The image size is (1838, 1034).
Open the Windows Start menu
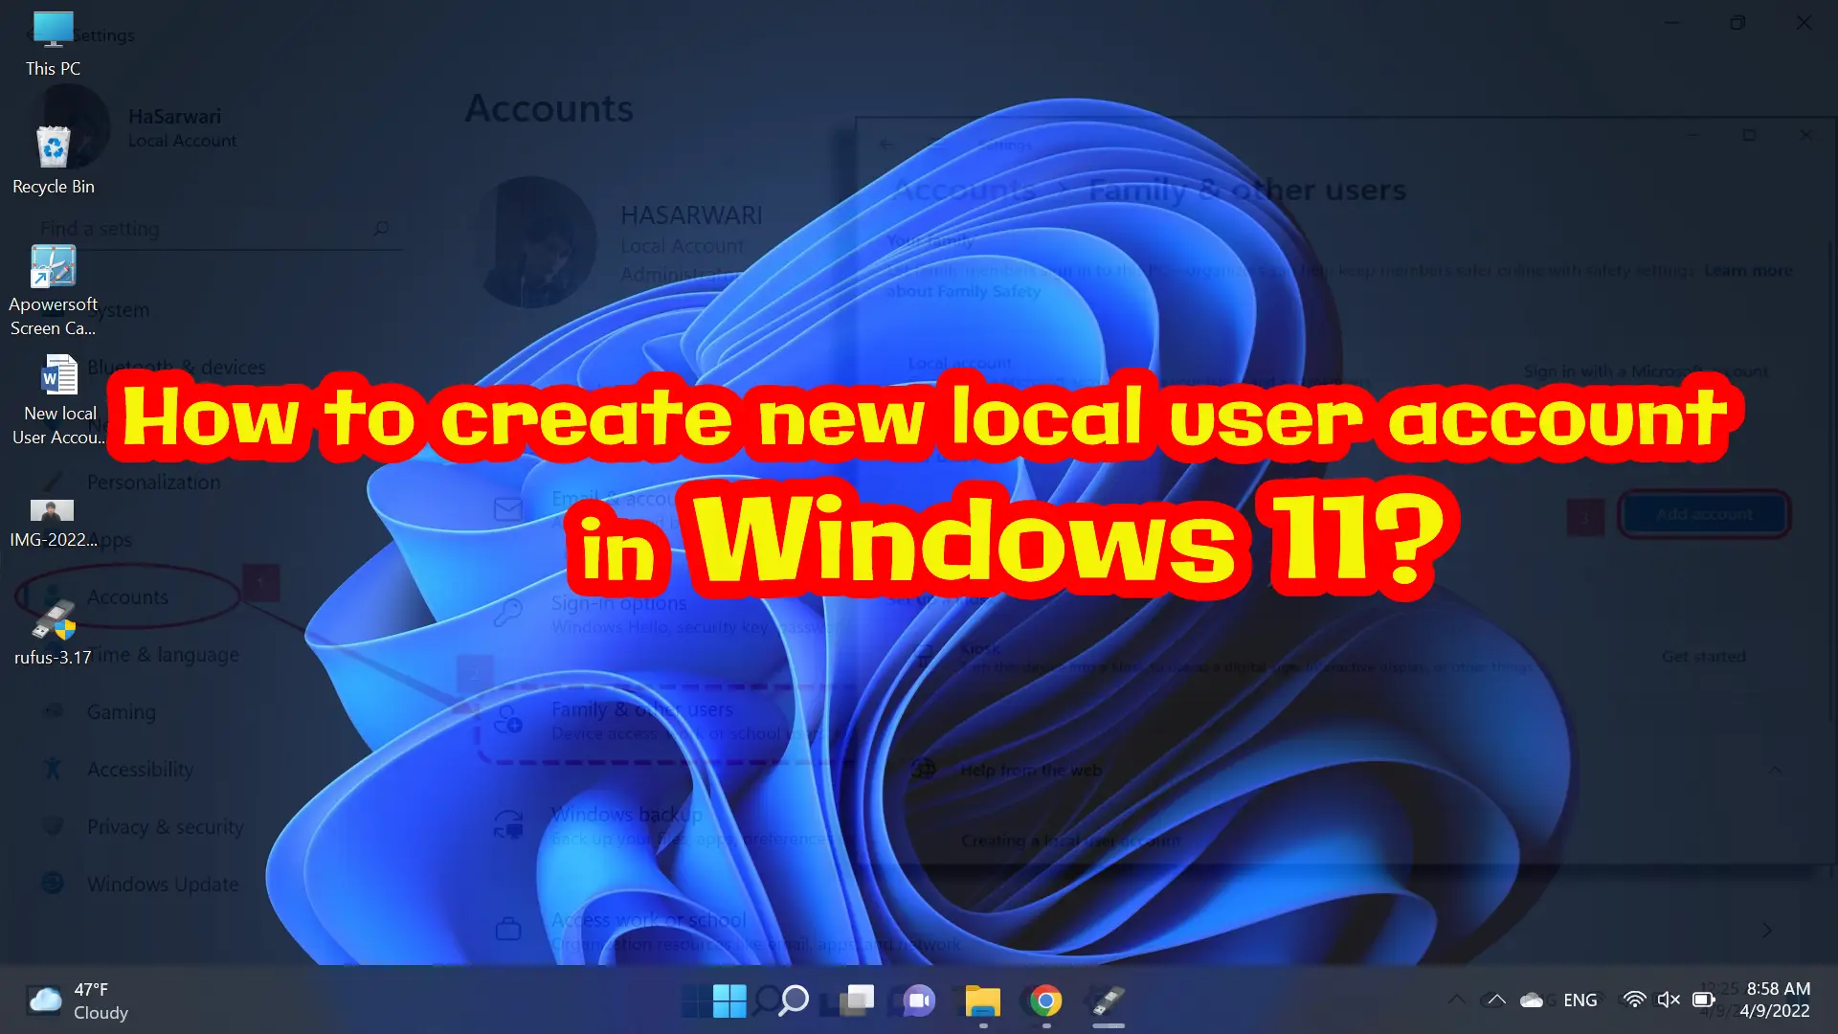[729, 1000]
